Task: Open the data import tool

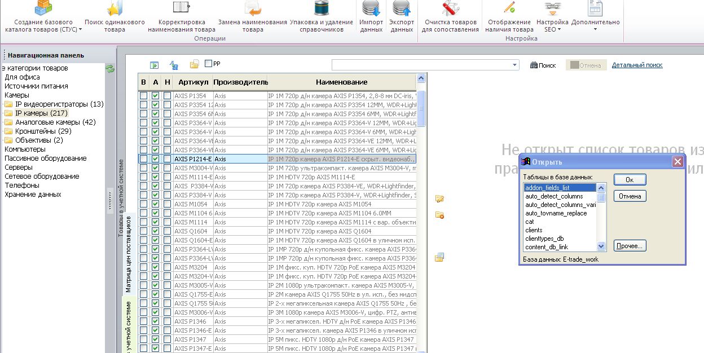Action: 371,17
